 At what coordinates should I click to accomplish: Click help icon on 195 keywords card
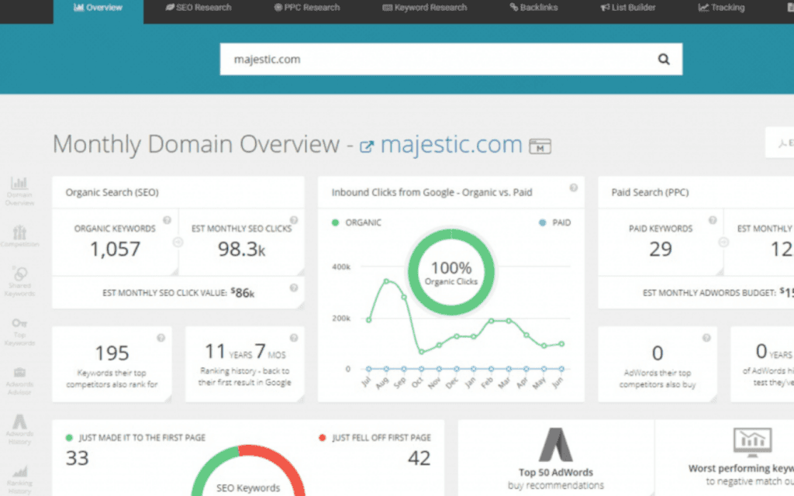[x=161, y=338]
